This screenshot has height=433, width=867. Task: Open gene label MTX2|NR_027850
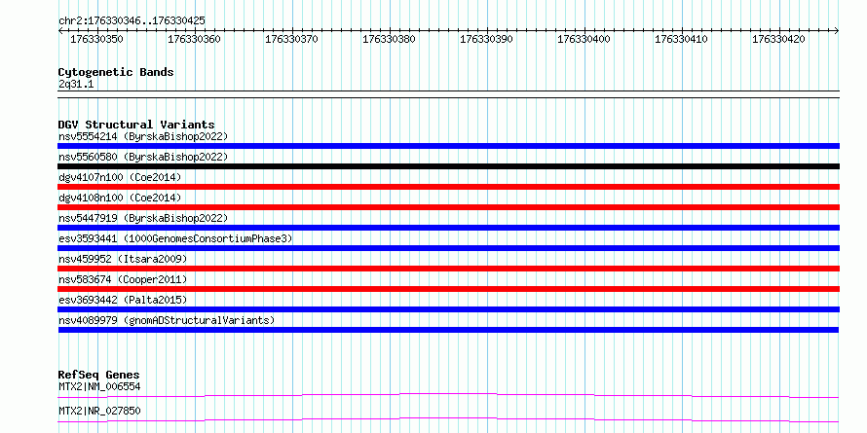click(99, 411)
